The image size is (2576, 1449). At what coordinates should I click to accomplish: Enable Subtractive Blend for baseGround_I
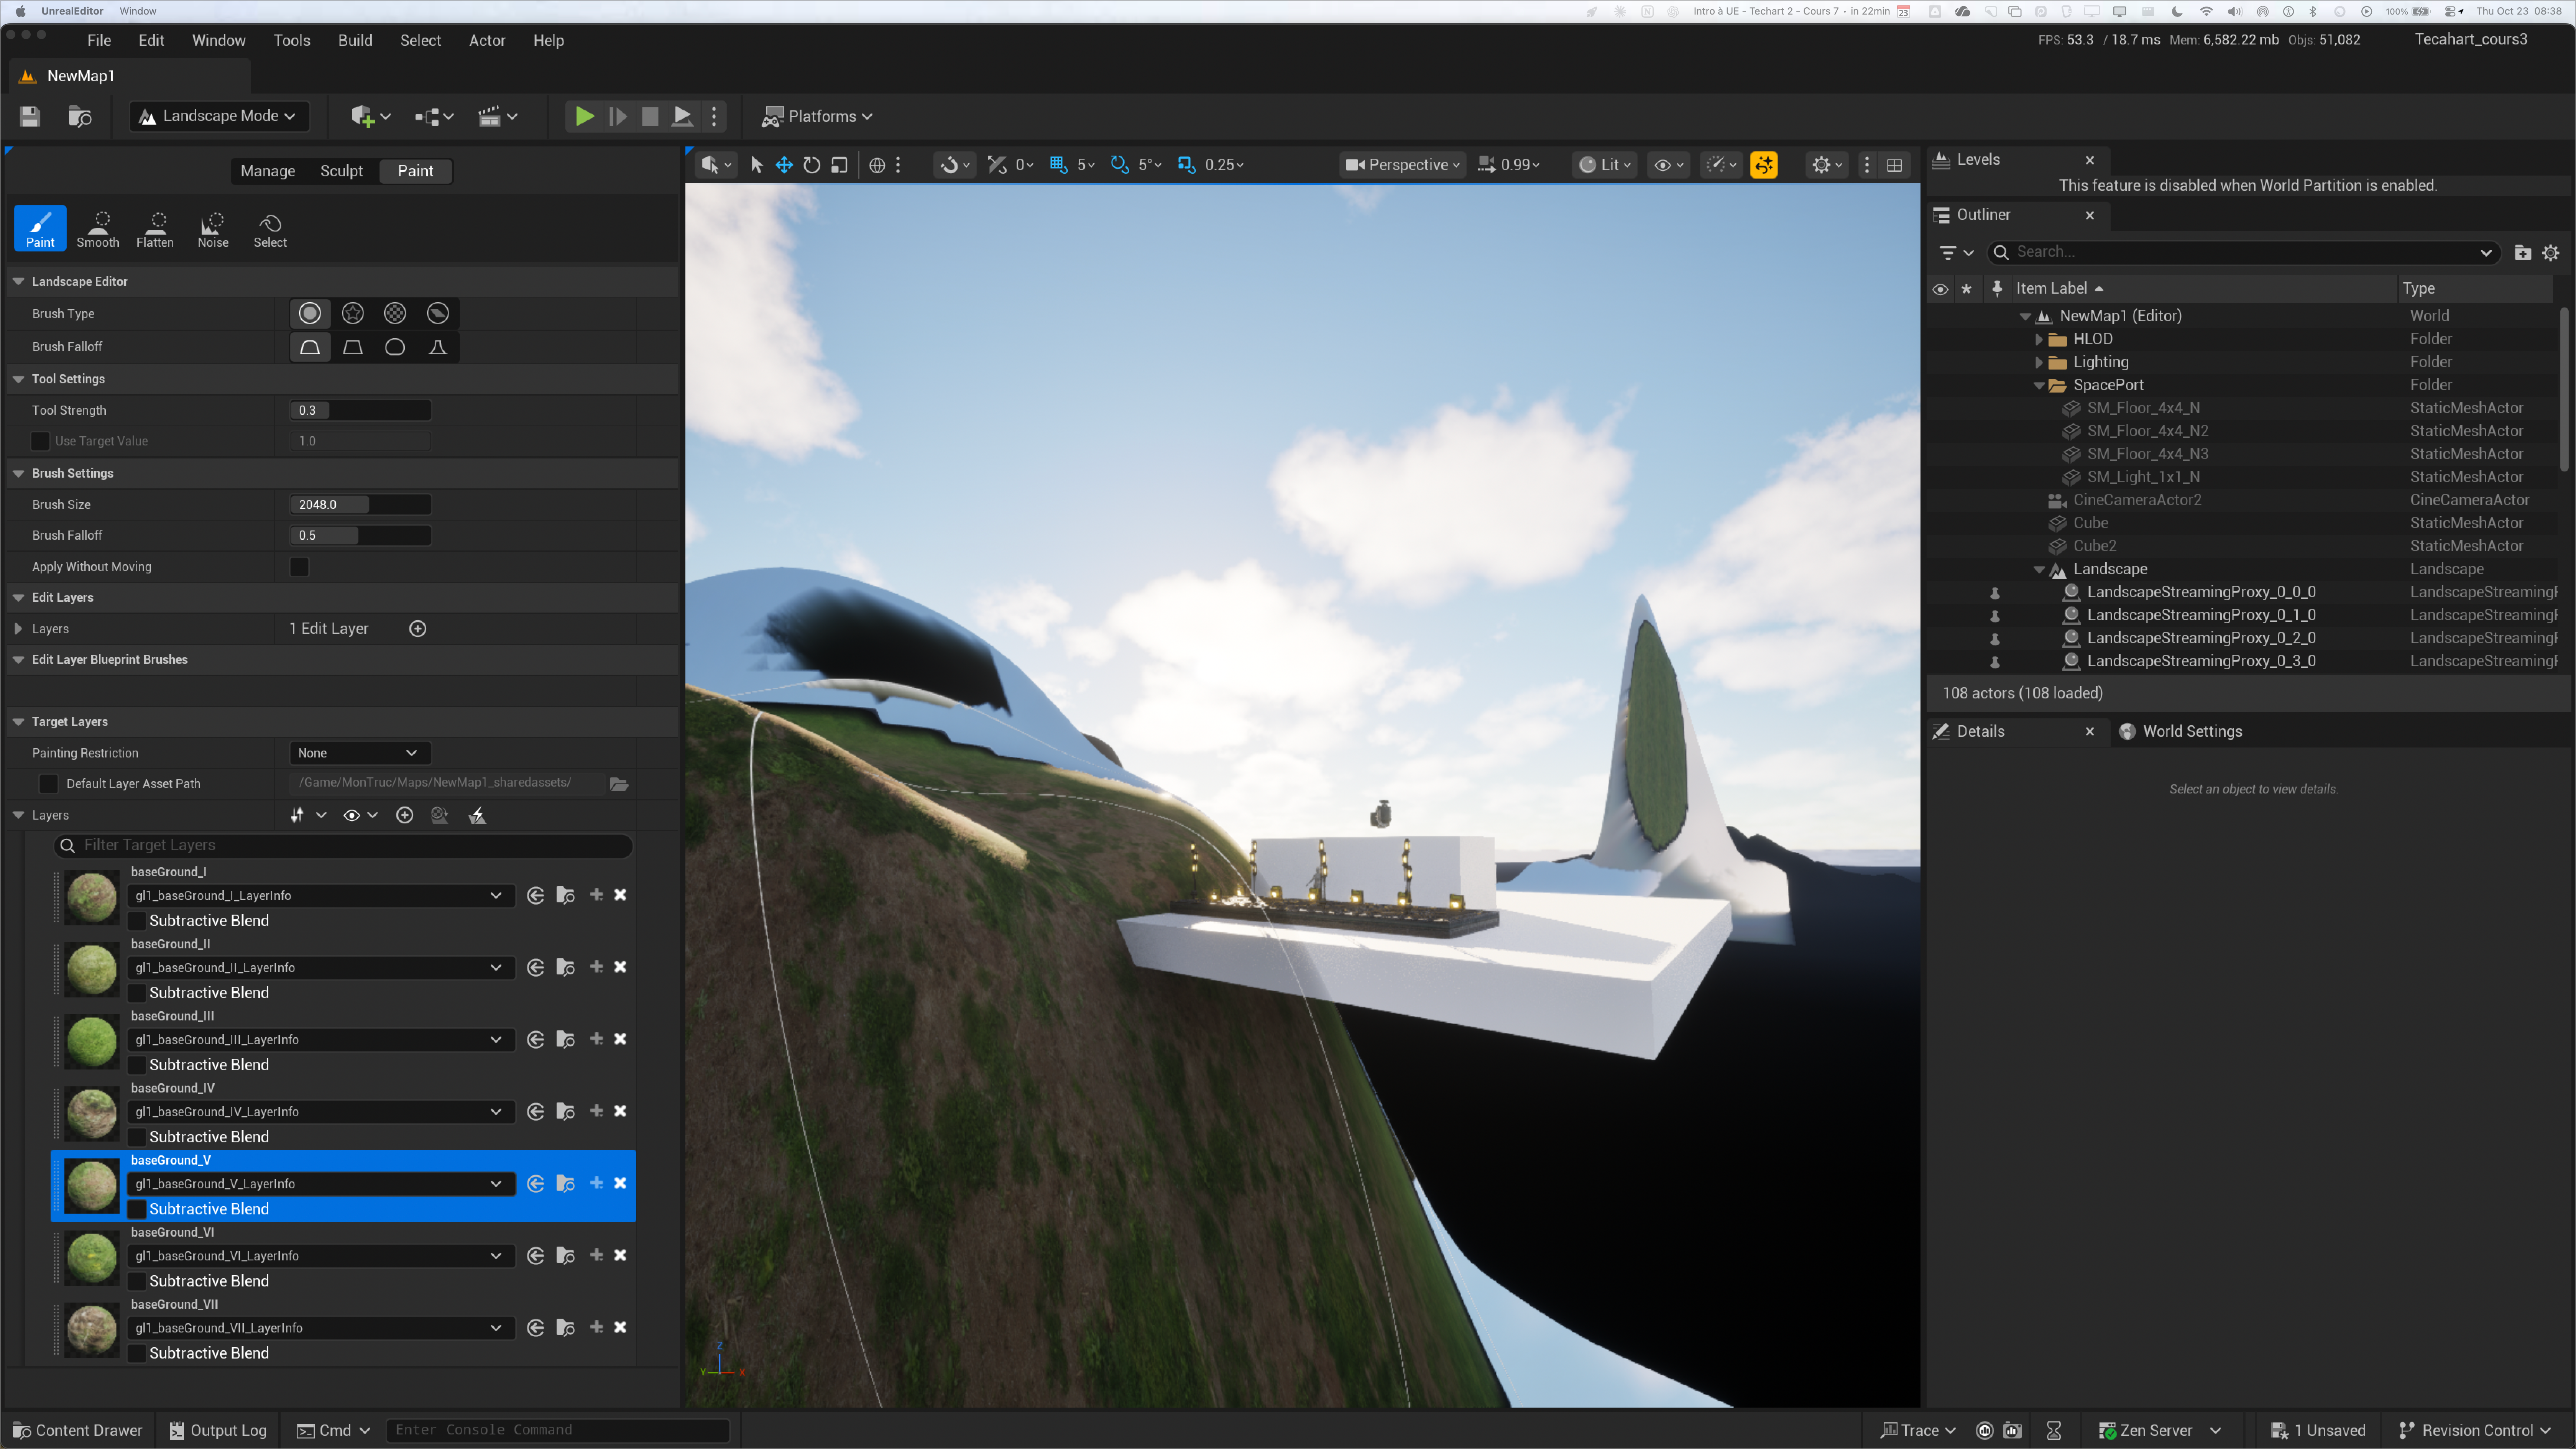137,921
